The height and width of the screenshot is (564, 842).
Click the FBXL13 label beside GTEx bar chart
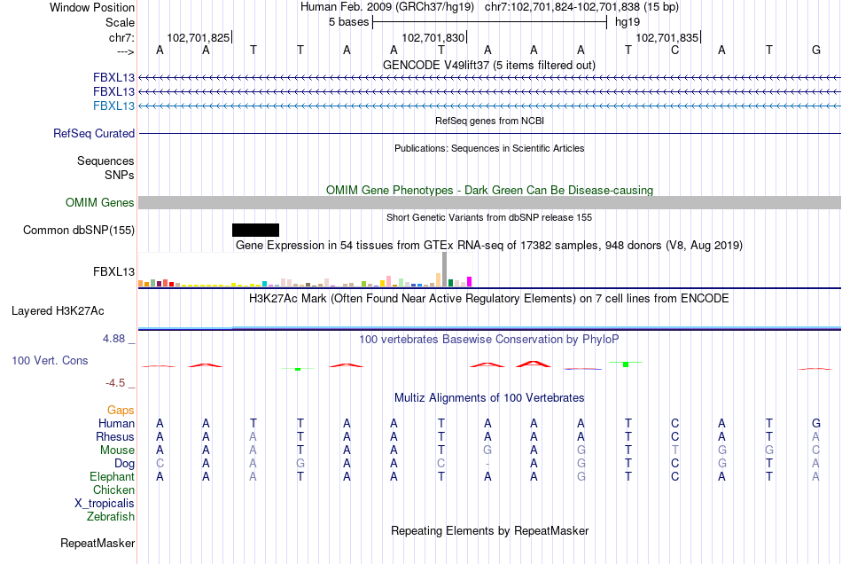113,271
